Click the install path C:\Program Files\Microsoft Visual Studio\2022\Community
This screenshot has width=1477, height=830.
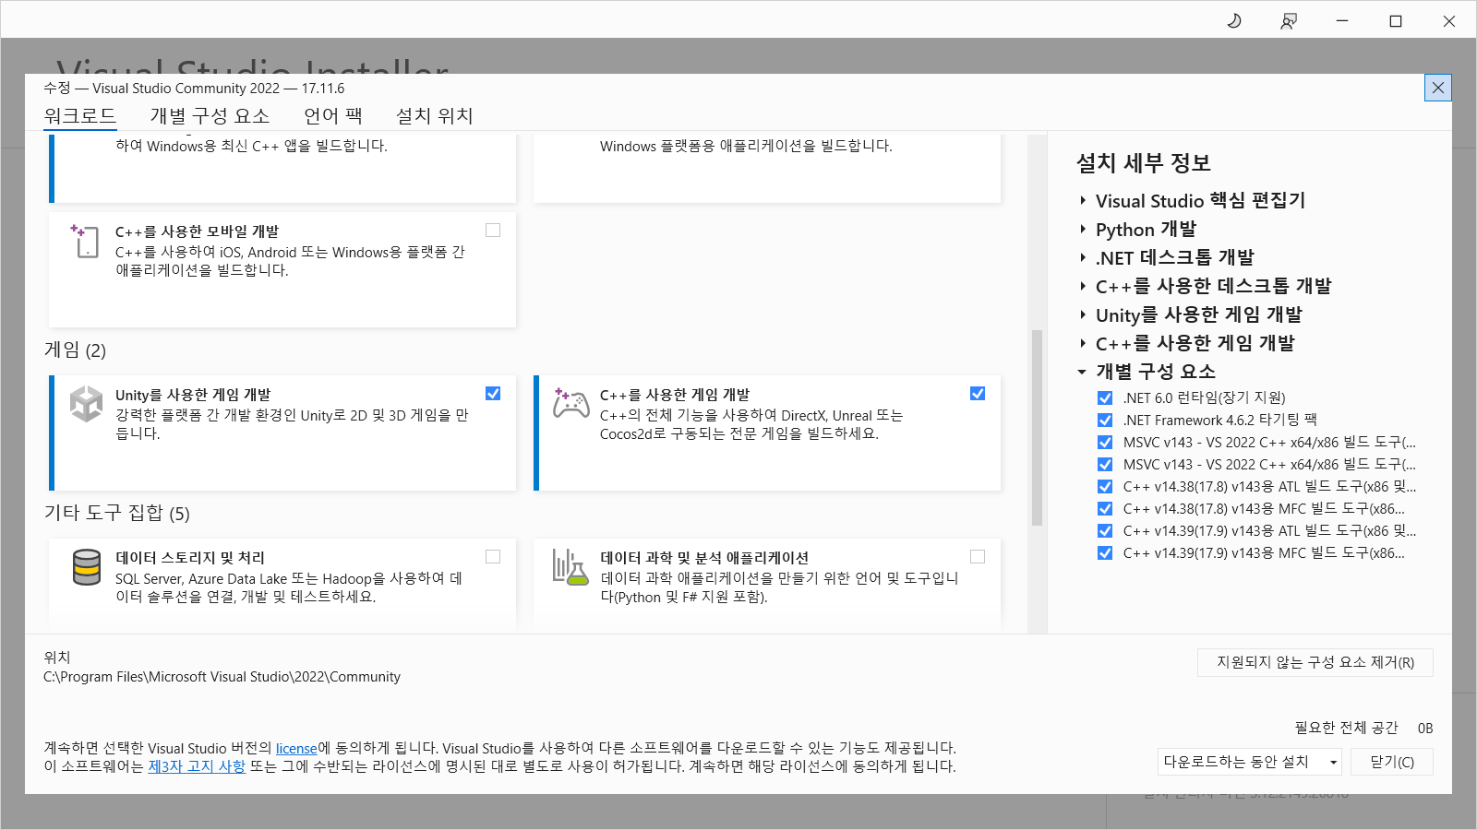click(222, 677)
